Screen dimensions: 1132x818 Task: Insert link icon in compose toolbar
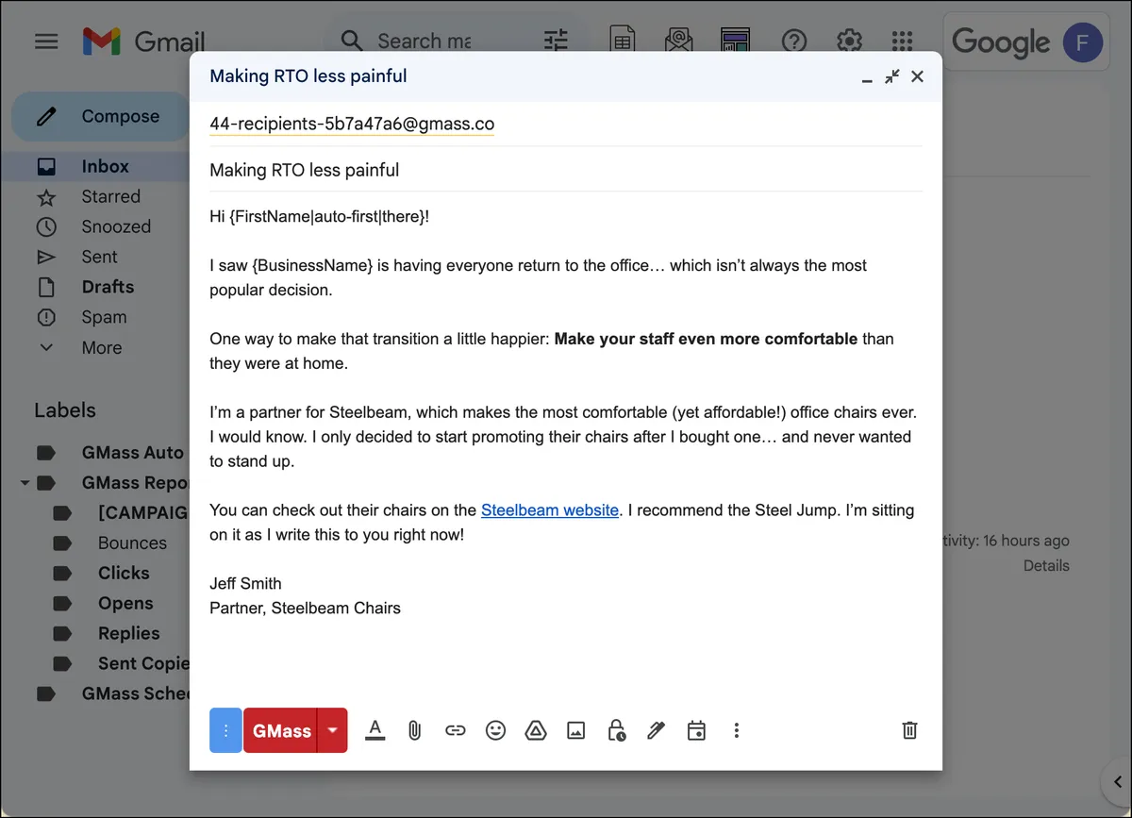tap(456, 730)
